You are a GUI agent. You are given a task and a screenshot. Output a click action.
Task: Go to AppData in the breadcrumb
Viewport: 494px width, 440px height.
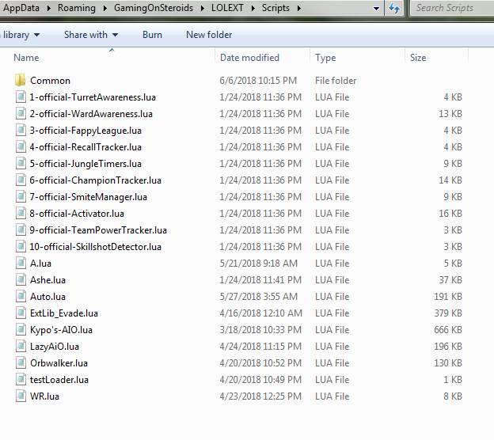point(21,8)
